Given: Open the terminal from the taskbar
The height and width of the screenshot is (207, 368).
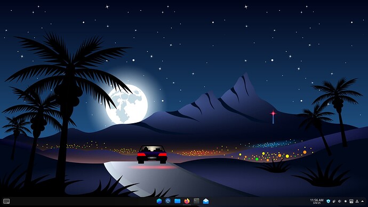Looking at the screenshot, I should pos(196,201).
